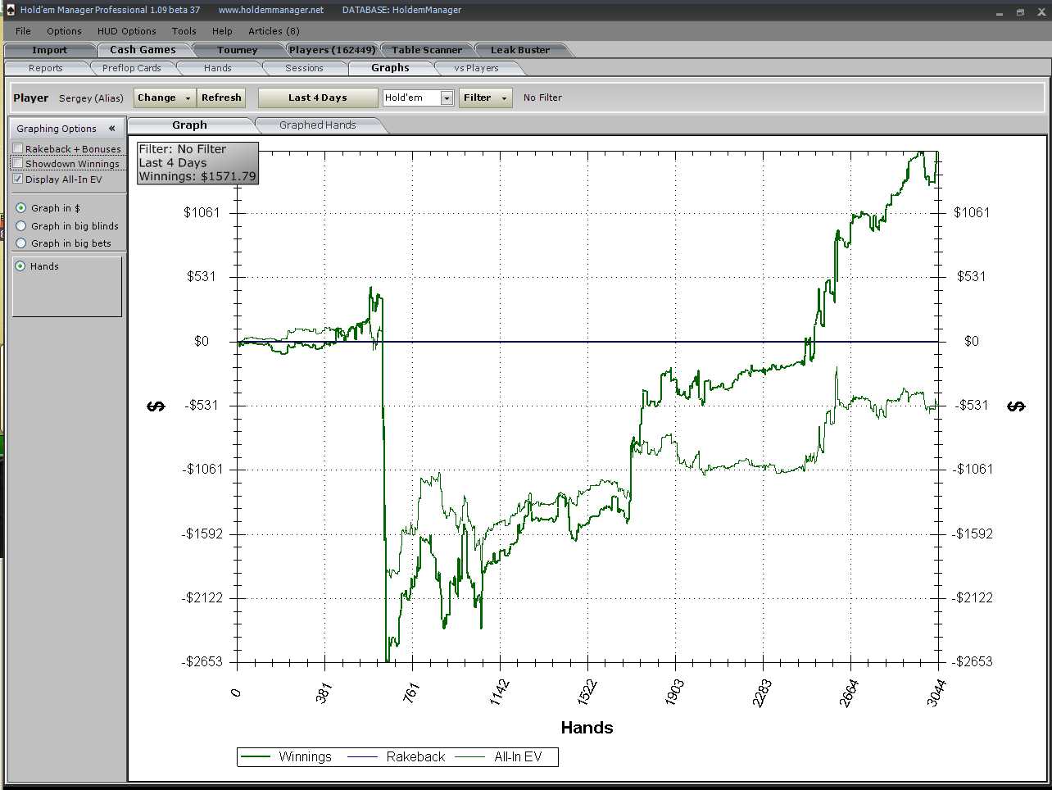1052x790 pixels.
Task: Select Graph in big blinds option
Action: pyautogui.click(x=21, y=226)
